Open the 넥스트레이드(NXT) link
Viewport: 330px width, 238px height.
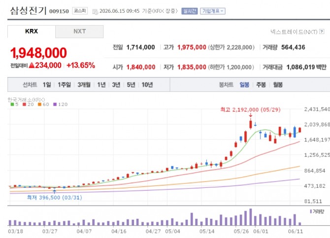coord(294,32)
